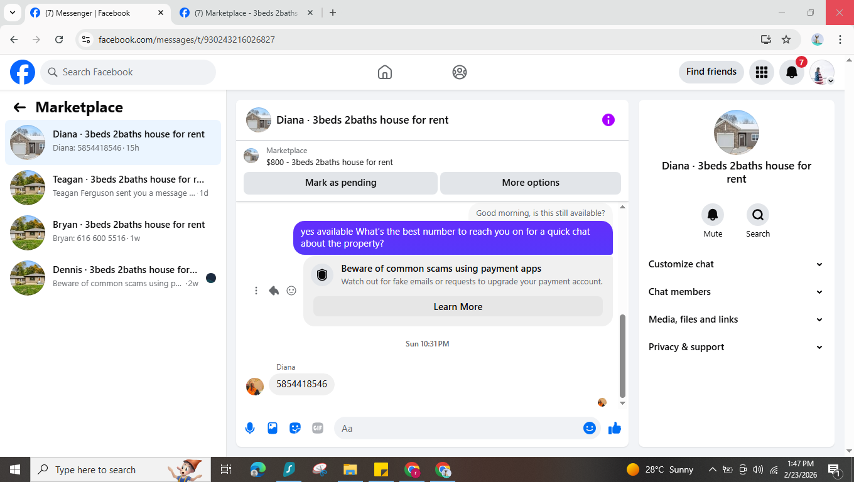Click the browser address bar URL
Screen dimensions: 854x482
pyautogui.click(x=186, y=40)
